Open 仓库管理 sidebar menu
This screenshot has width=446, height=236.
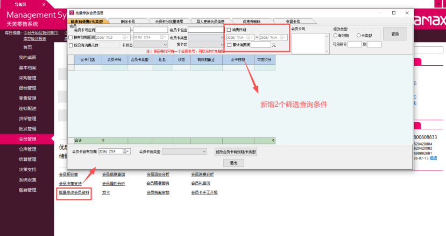[27, 149]
